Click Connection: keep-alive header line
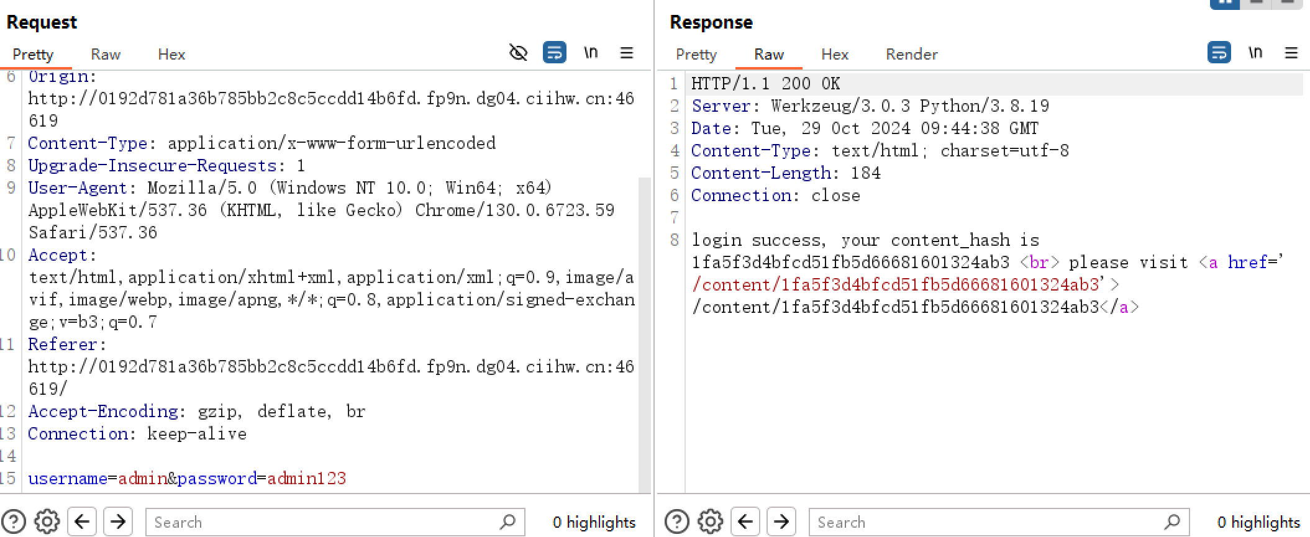This screenshot has height=537, width=1310. (137, 434)
